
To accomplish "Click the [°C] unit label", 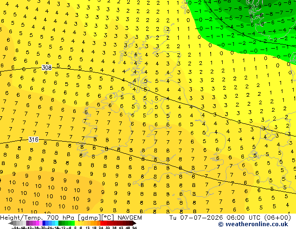I will (108, 218).
